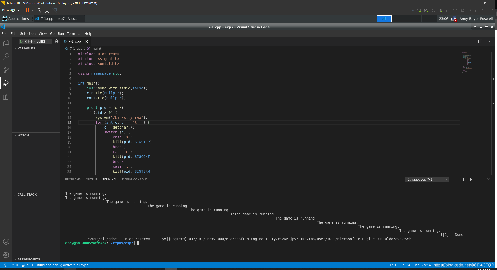Viewport: 497px width, 270px height.
Task: Open the Search view in activity bar
Action: tap(6, 56)
